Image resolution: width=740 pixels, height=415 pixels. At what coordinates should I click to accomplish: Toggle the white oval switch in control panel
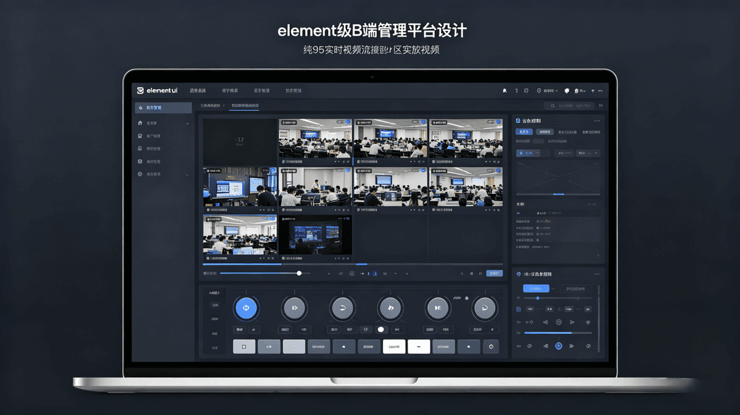click(380, 329)
